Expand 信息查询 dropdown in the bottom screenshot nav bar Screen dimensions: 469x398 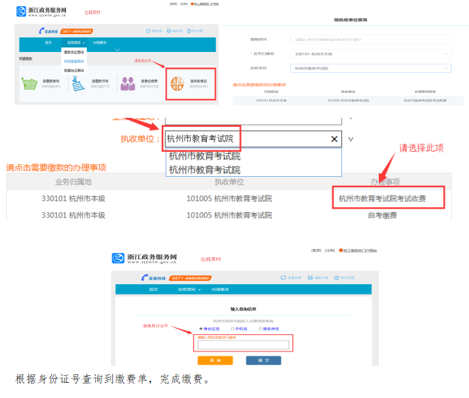click(189, 289)
